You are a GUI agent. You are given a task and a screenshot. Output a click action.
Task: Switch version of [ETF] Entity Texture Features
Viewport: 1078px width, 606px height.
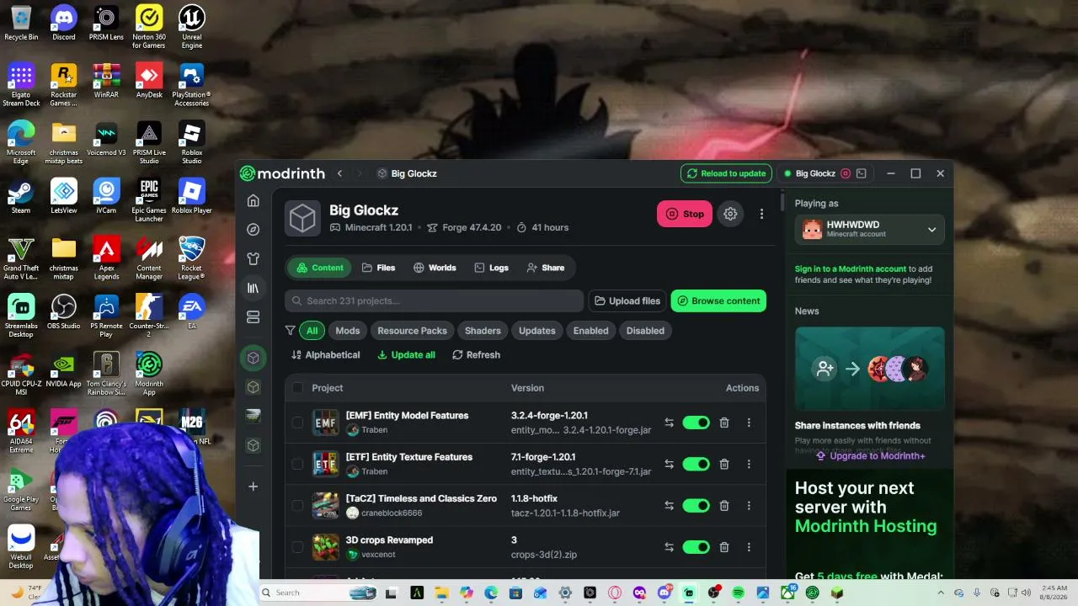coord(669,464)
